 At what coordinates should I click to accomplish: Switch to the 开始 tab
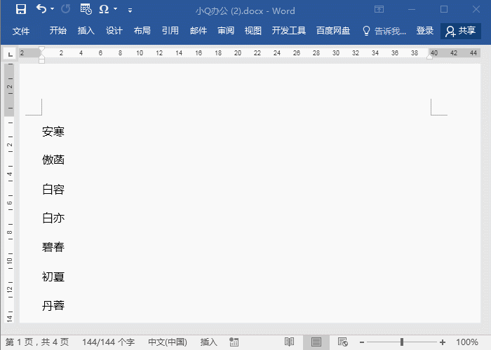[x=58, y=31]
